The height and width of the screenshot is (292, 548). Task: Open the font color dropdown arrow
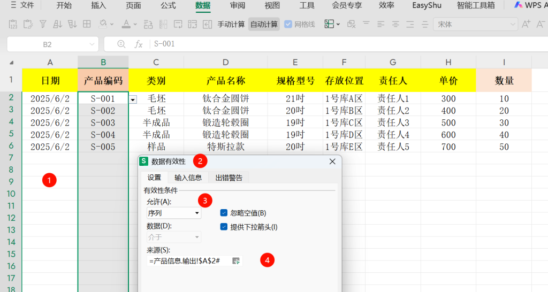135,25
